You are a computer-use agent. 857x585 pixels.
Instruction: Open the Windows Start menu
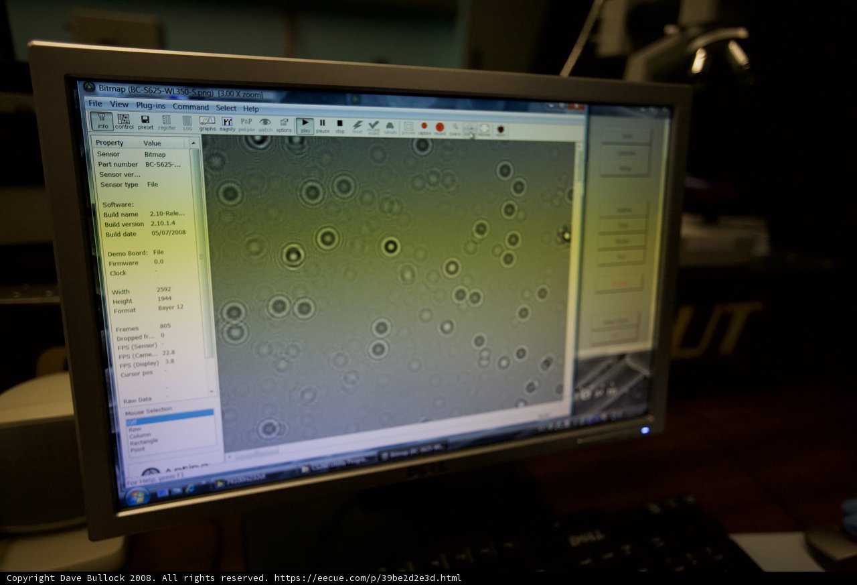[137, 497]
